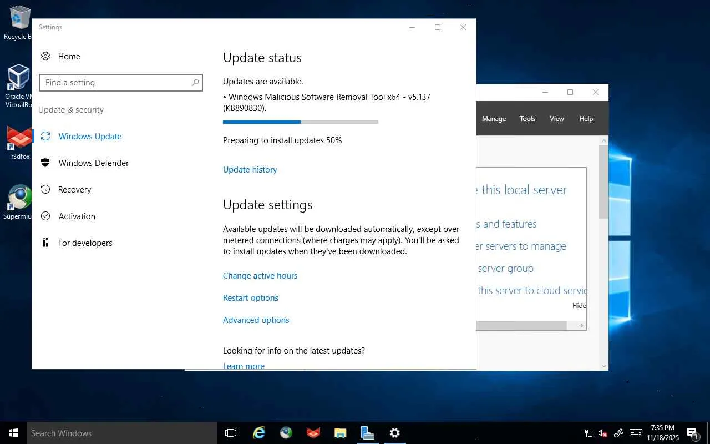The width and height of the screenshot is (710, 444).
Task: Open the Windows Update section in the sidebar
Action: tap(90, 137)
